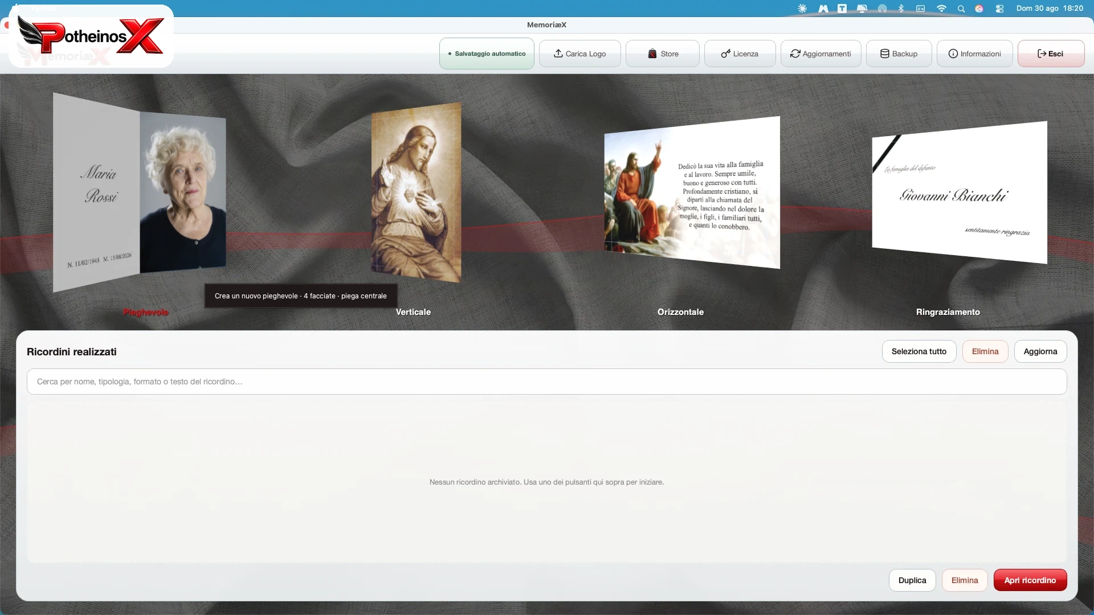Click the Duplica button
This screenshot has width=1094, height=615.
tap(912, 580)
